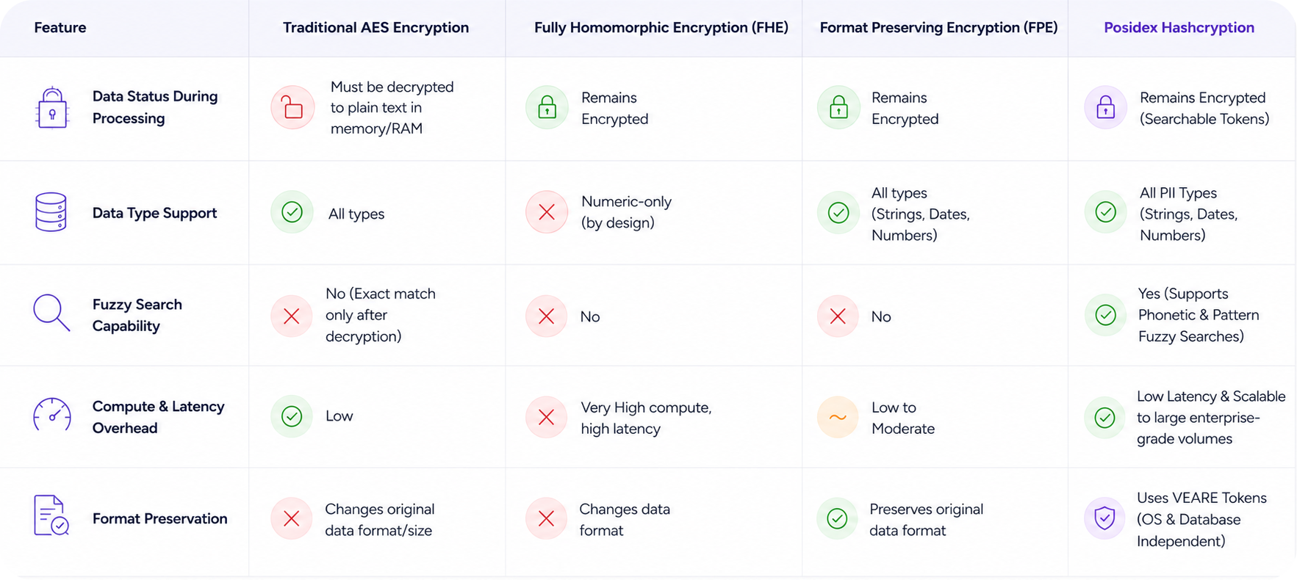Click green checkmark next to AES All types
This screenshot has height=580, width=1297.
pyautogui.click(x=292, y=212)
